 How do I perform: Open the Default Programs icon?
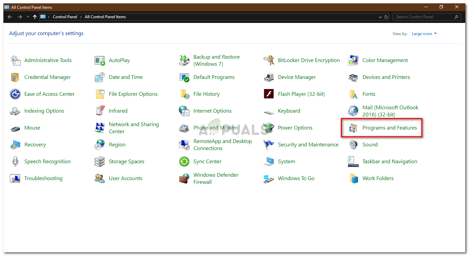coord(184,77)
